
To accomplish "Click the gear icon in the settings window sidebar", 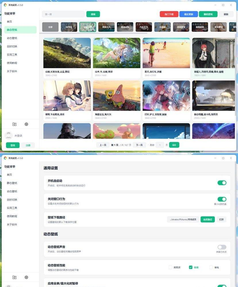I will [26, 277].
